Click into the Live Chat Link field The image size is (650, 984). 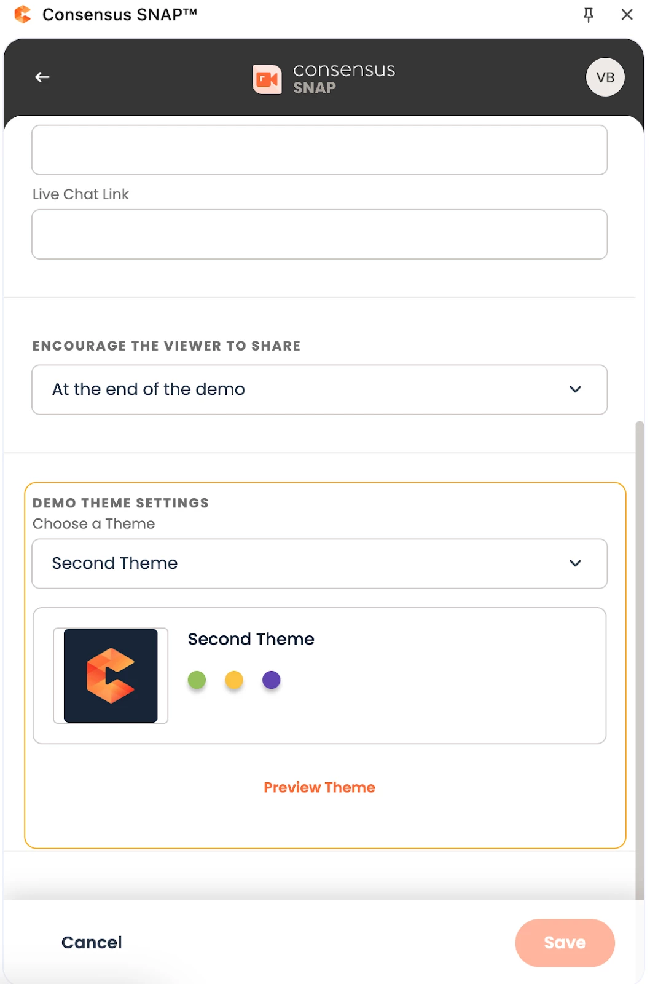pos(319,234)
